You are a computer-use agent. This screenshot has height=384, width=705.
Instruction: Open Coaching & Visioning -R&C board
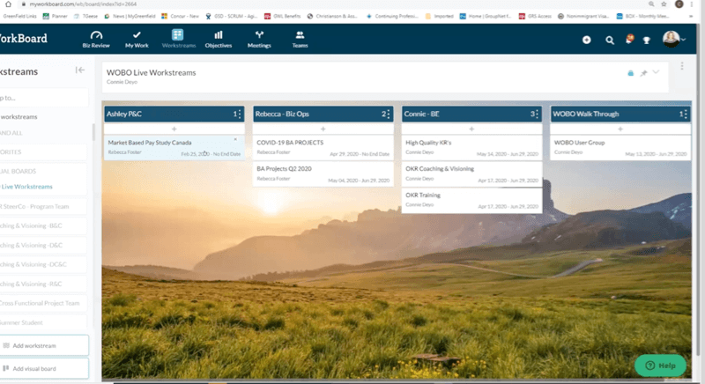[x=43, y=284]
